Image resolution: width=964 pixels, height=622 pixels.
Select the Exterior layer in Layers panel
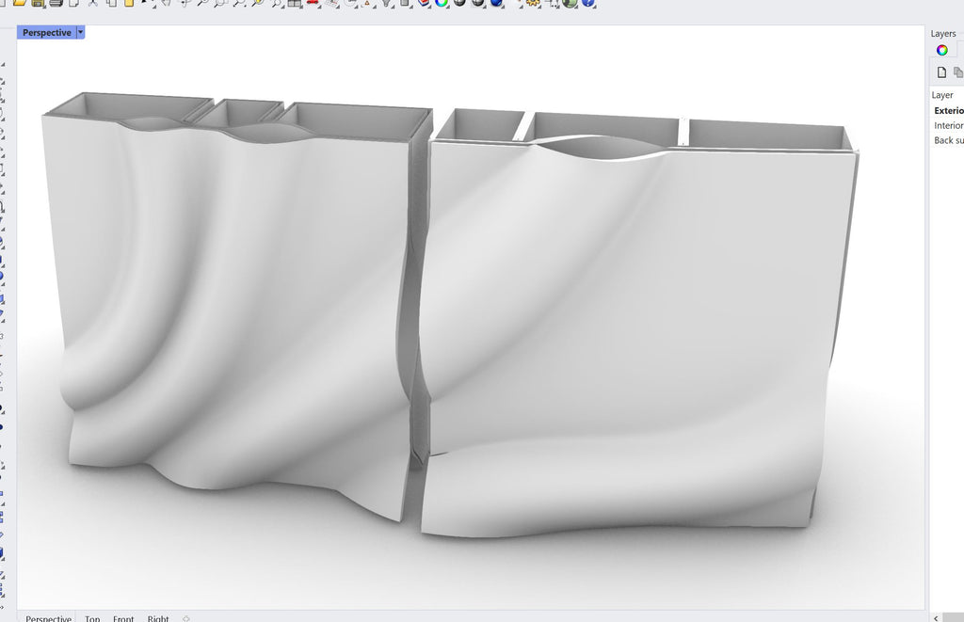click(948, 111)
